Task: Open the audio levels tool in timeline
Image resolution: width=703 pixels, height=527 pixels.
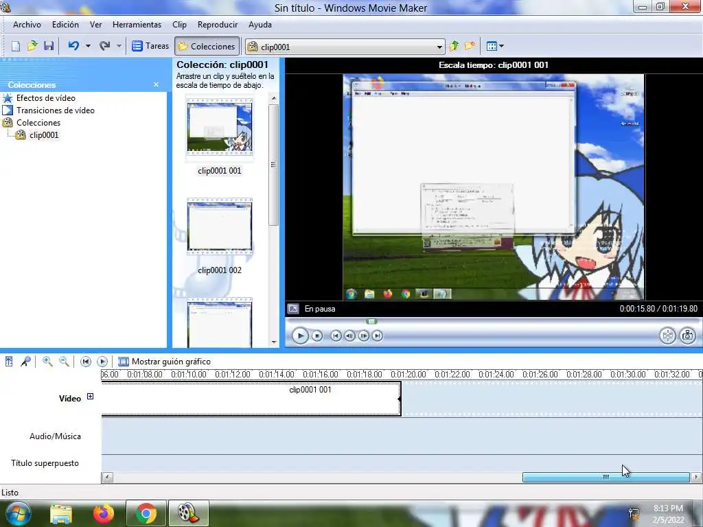Action: (x=9, y=362)
